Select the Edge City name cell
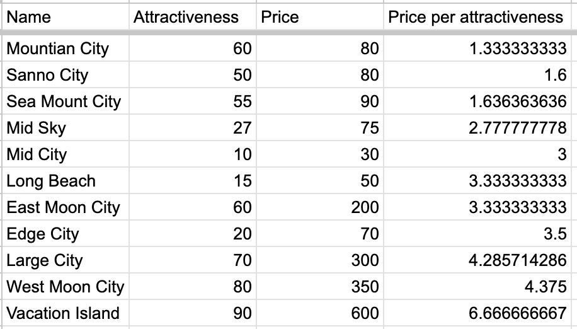The image size is (577, 329). (66, 234)
